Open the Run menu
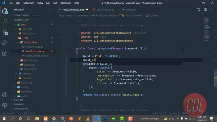Screen dimensions: 217x122 pos(55,3)
